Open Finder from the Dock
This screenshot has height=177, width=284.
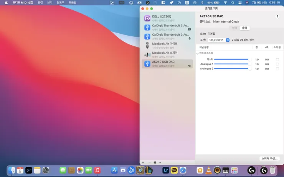pyautogui.click(x=12, y=170)
